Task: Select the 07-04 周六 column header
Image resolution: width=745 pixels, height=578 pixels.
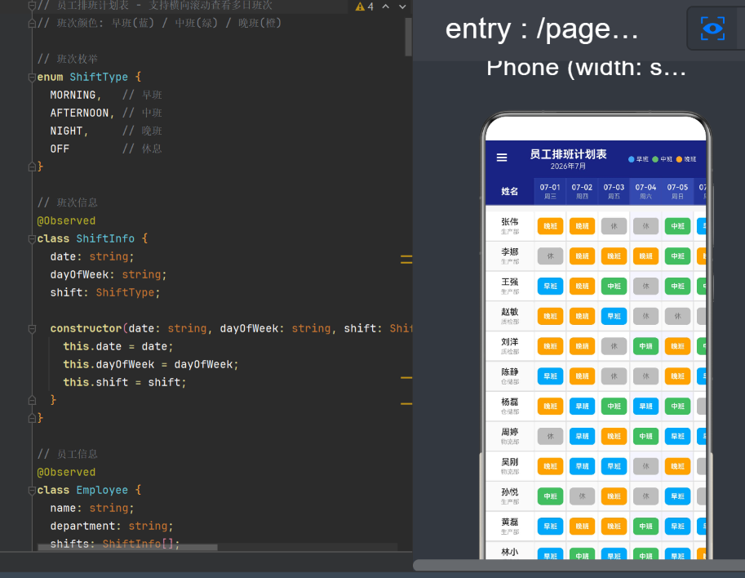Action: point(645,192)
